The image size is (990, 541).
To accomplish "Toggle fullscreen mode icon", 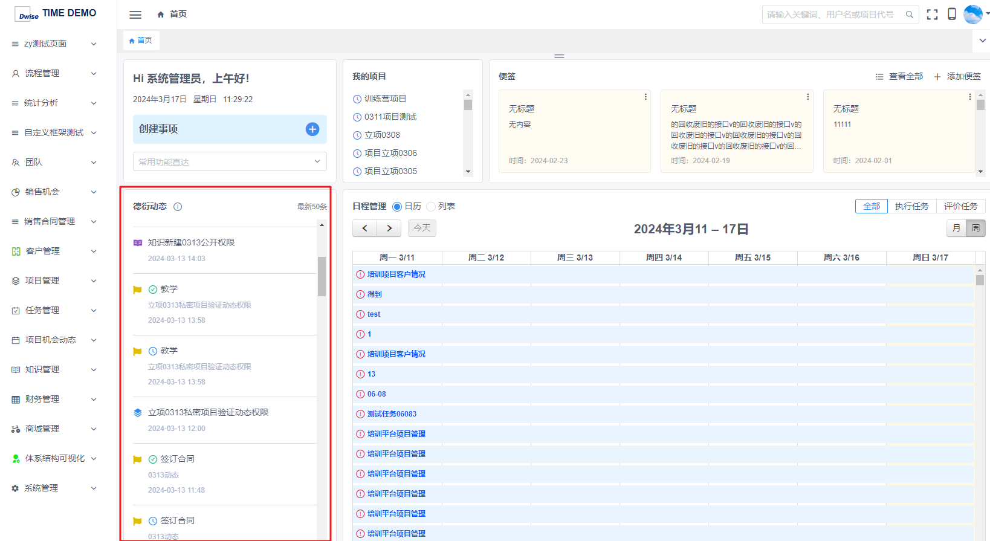I will point(932,15).
